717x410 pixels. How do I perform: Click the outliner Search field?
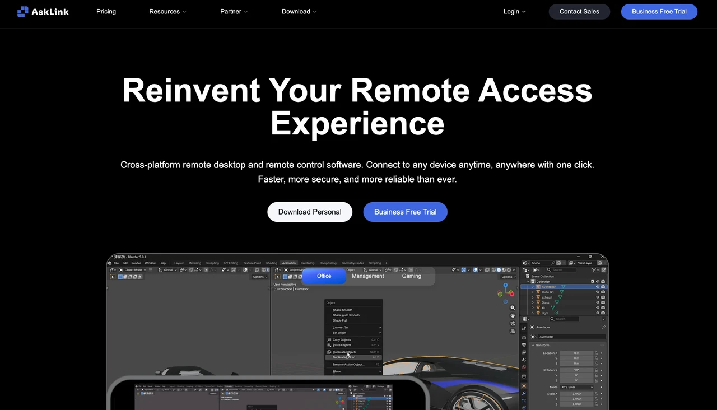click(x=561, y=269)
